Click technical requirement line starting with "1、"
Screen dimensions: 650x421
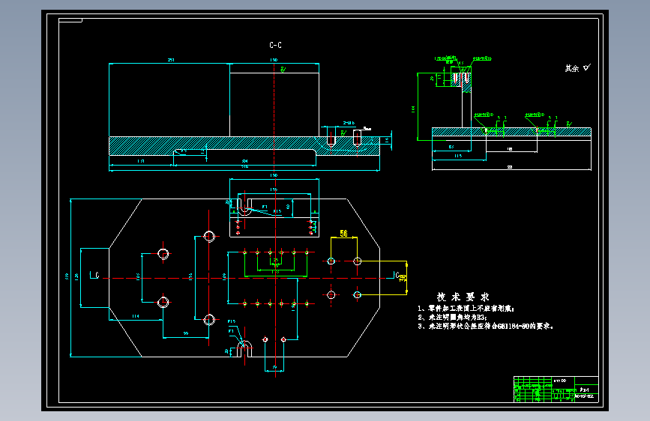466,309
